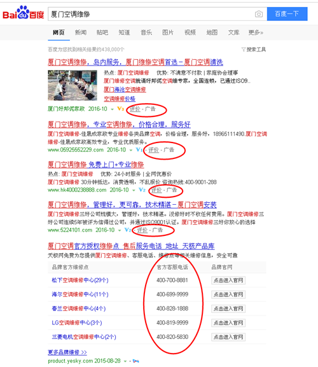Click phone number 400-700-8881
This screenshot has height=367, width=318.
[172, 280]
